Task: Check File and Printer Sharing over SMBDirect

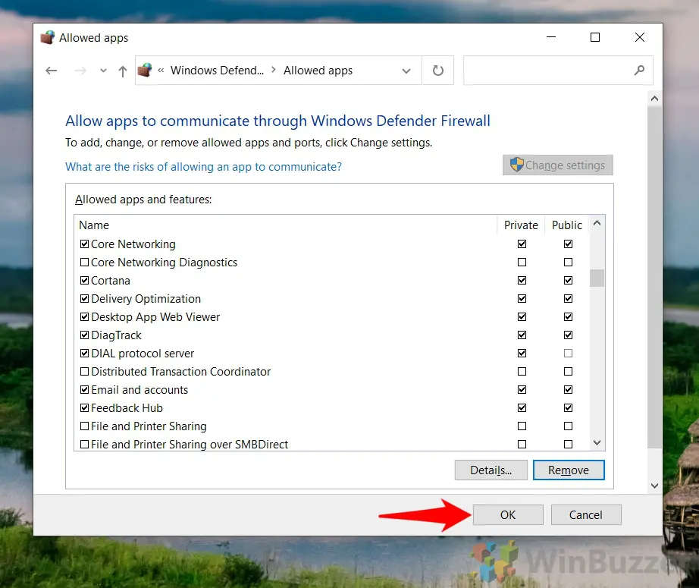Action: click(84, 445)
